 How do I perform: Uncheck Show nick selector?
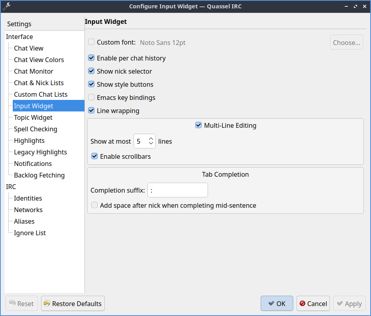pyautogui.click(x=91, y=71)
